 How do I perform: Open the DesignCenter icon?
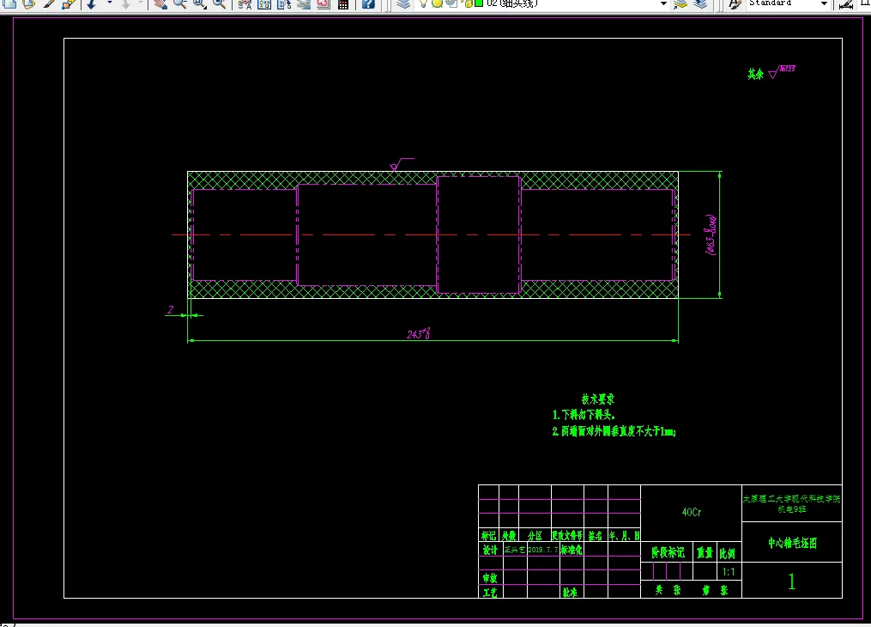tap(264, 4)
